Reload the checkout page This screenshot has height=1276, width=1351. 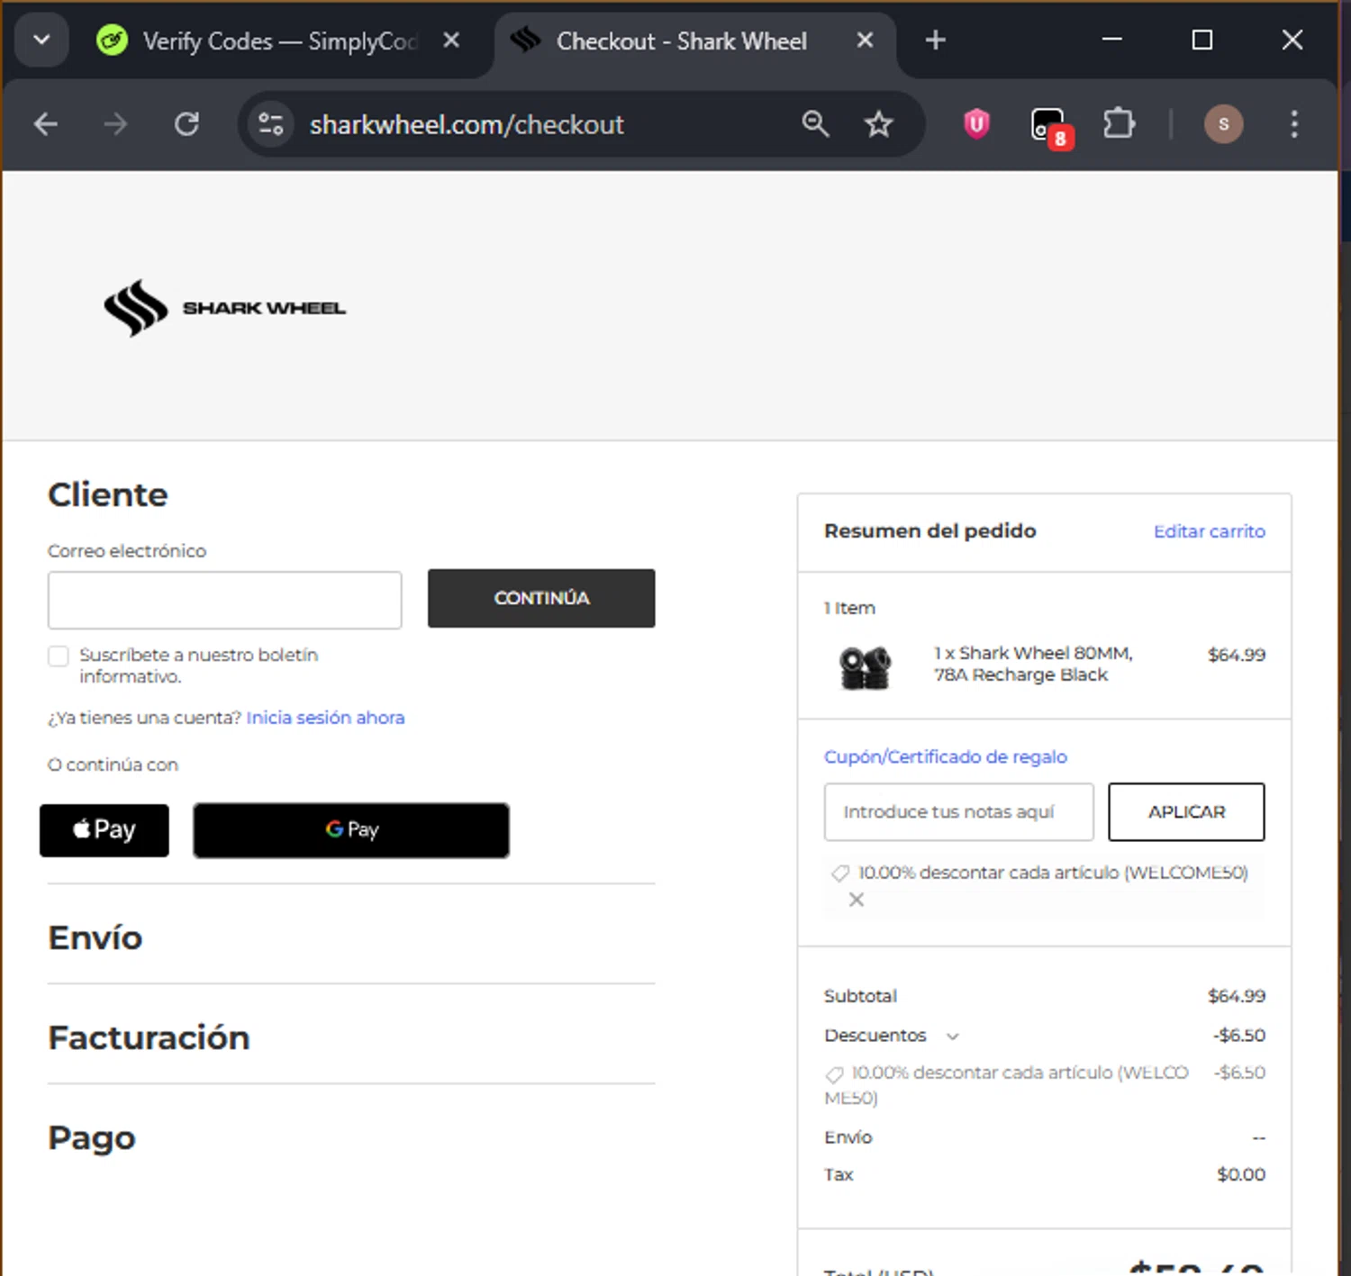(x=186, y=124)
